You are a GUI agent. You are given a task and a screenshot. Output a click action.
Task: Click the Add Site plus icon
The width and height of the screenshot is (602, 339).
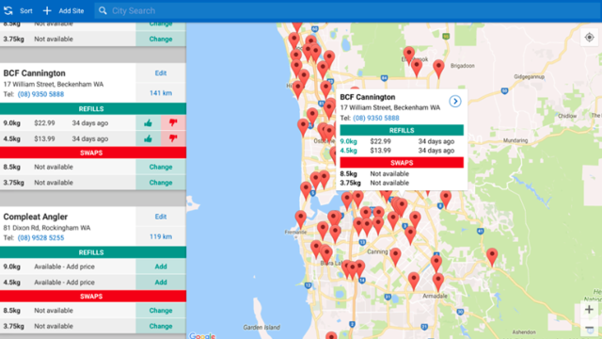[47, 10]
